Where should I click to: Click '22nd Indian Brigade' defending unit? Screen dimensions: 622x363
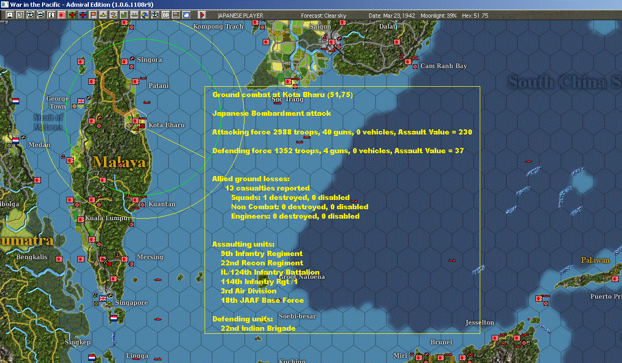point(258,328)
